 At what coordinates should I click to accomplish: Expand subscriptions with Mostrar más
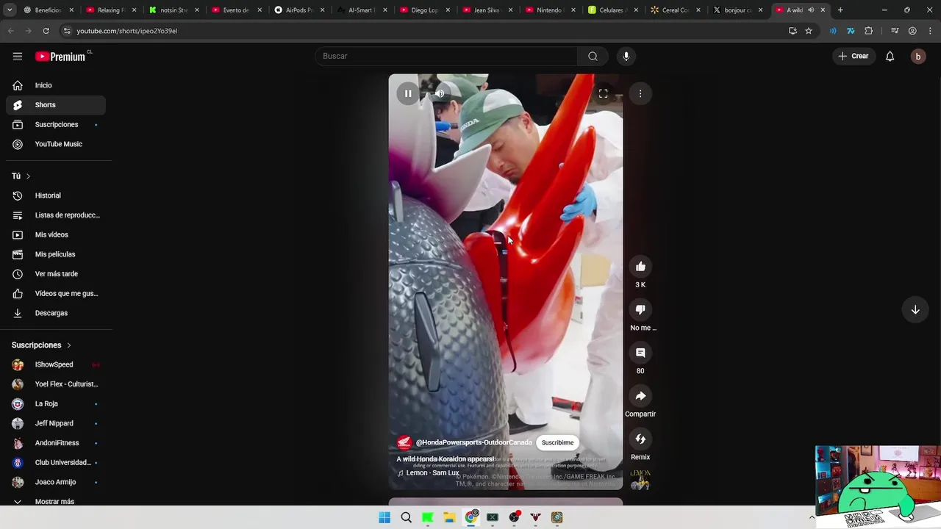coord(56,501)
